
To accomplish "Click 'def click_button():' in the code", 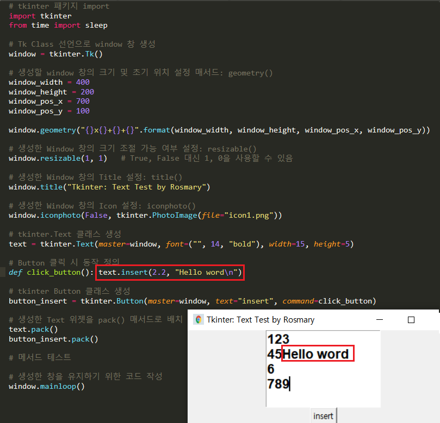I will [51, 272].
